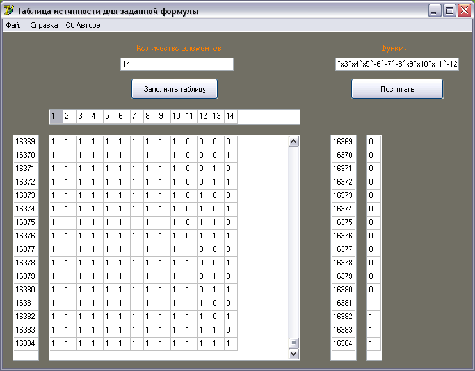
Task: Click the scrollbar up arrow in table
Action: pyautogui.click(x=294, y=142)
